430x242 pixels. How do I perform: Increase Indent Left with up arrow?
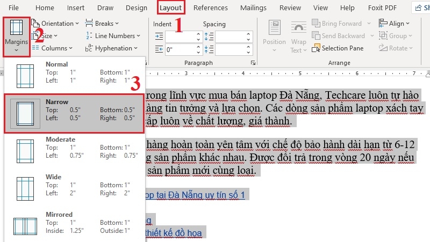(198, 34)
